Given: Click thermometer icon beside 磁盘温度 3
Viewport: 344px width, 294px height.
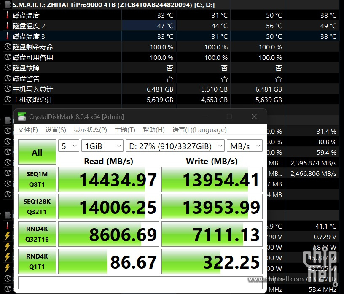Looking at the screenshot, I should pyautogui.click(x=8, y=36).
